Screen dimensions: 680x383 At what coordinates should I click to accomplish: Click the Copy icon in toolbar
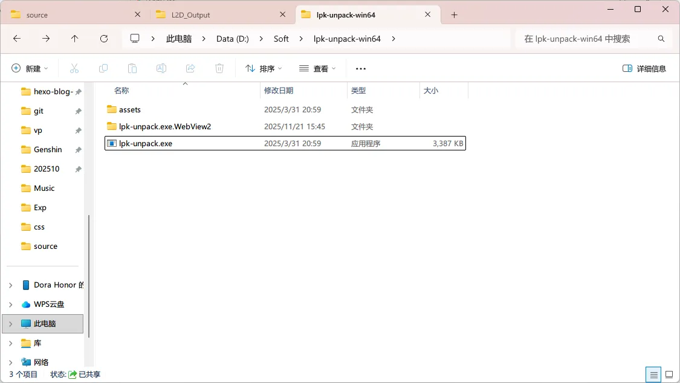point(103,68)
